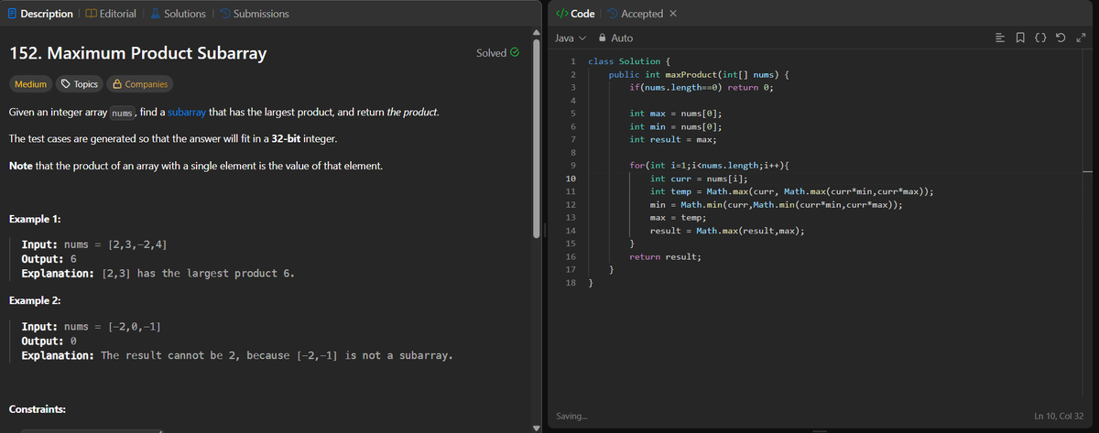Image resolution: width=1099 pixels, height=433 pixels.
Task: Follow the subarray hyperlink
Action: (186, 113)
